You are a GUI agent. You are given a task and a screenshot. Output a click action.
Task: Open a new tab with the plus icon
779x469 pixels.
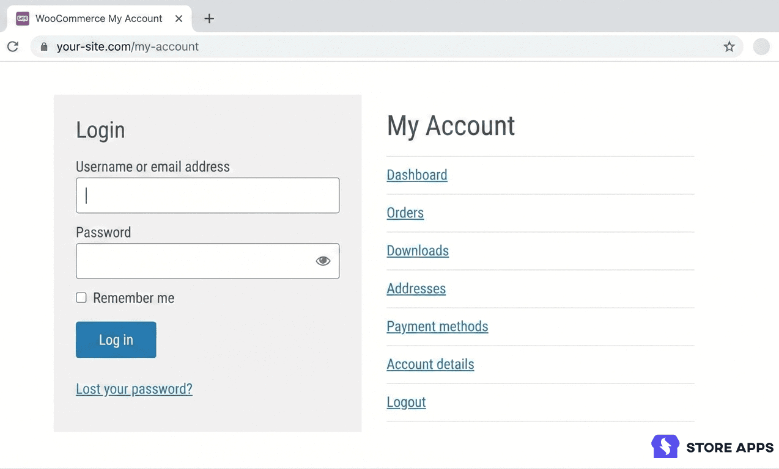click(209, 18)
